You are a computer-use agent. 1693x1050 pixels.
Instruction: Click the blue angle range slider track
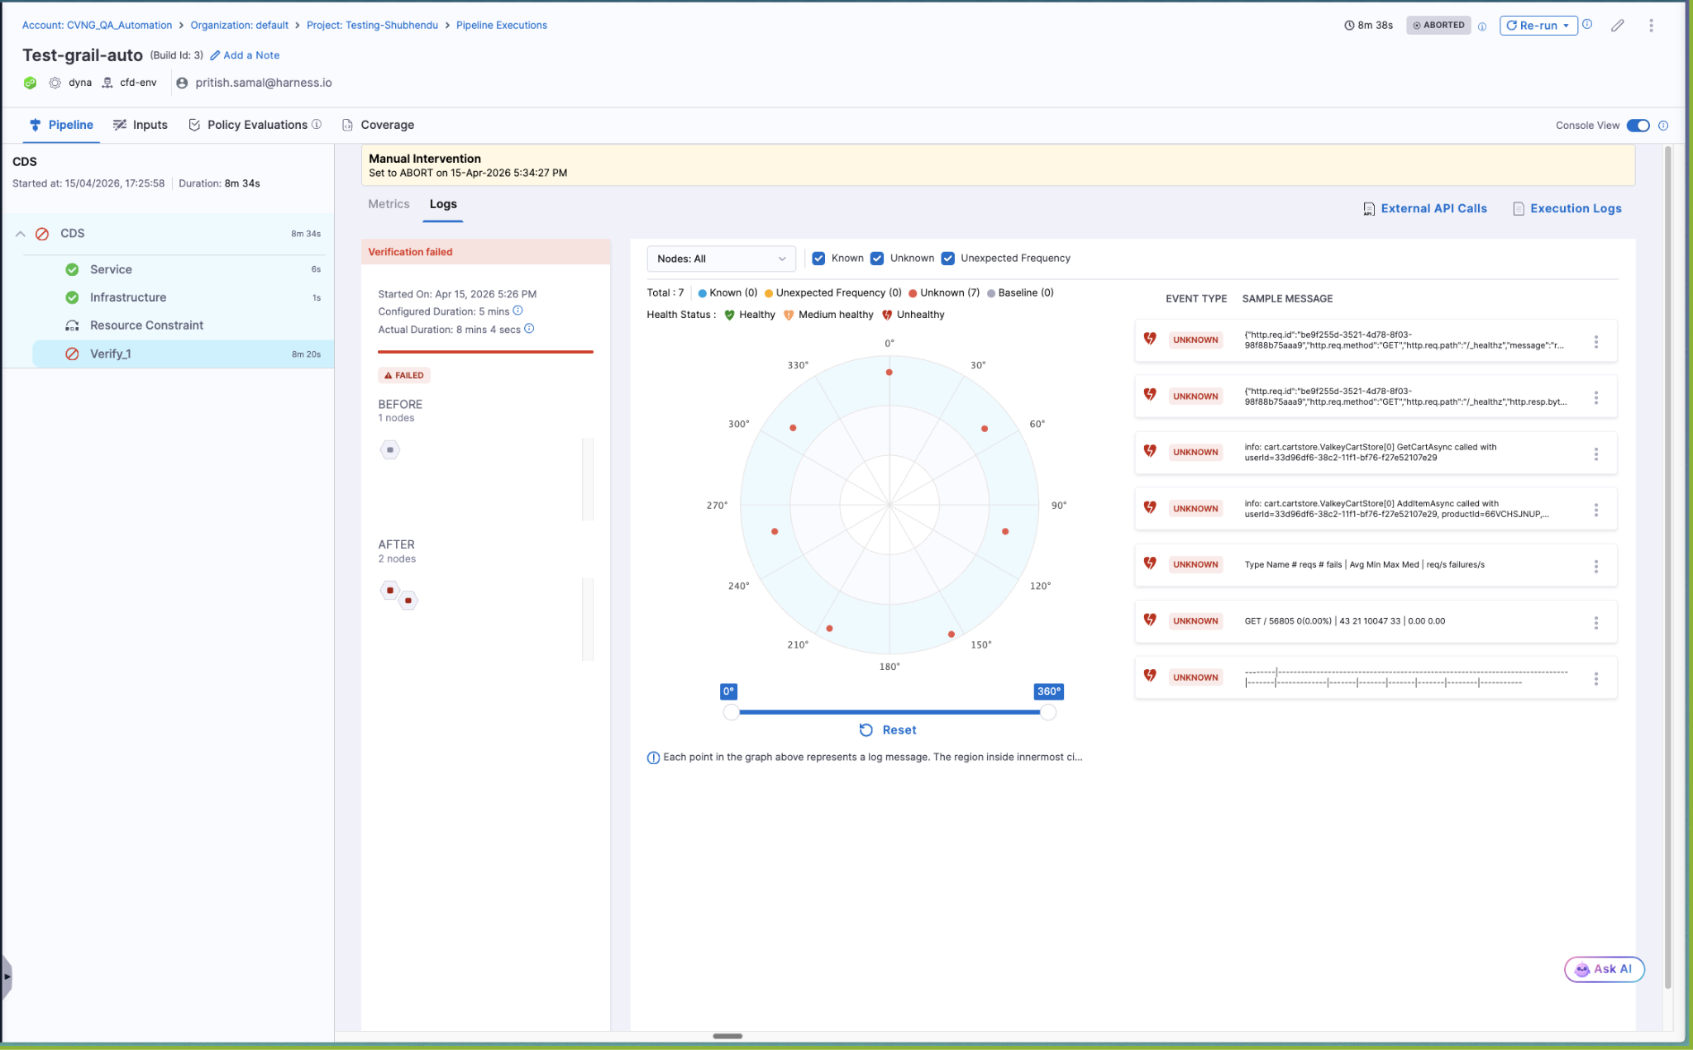[889, 712]
